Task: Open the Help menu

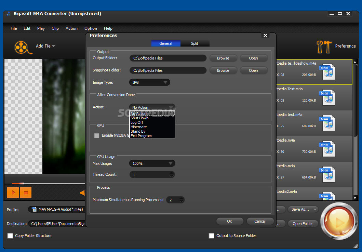Action: tap(108, 28)
